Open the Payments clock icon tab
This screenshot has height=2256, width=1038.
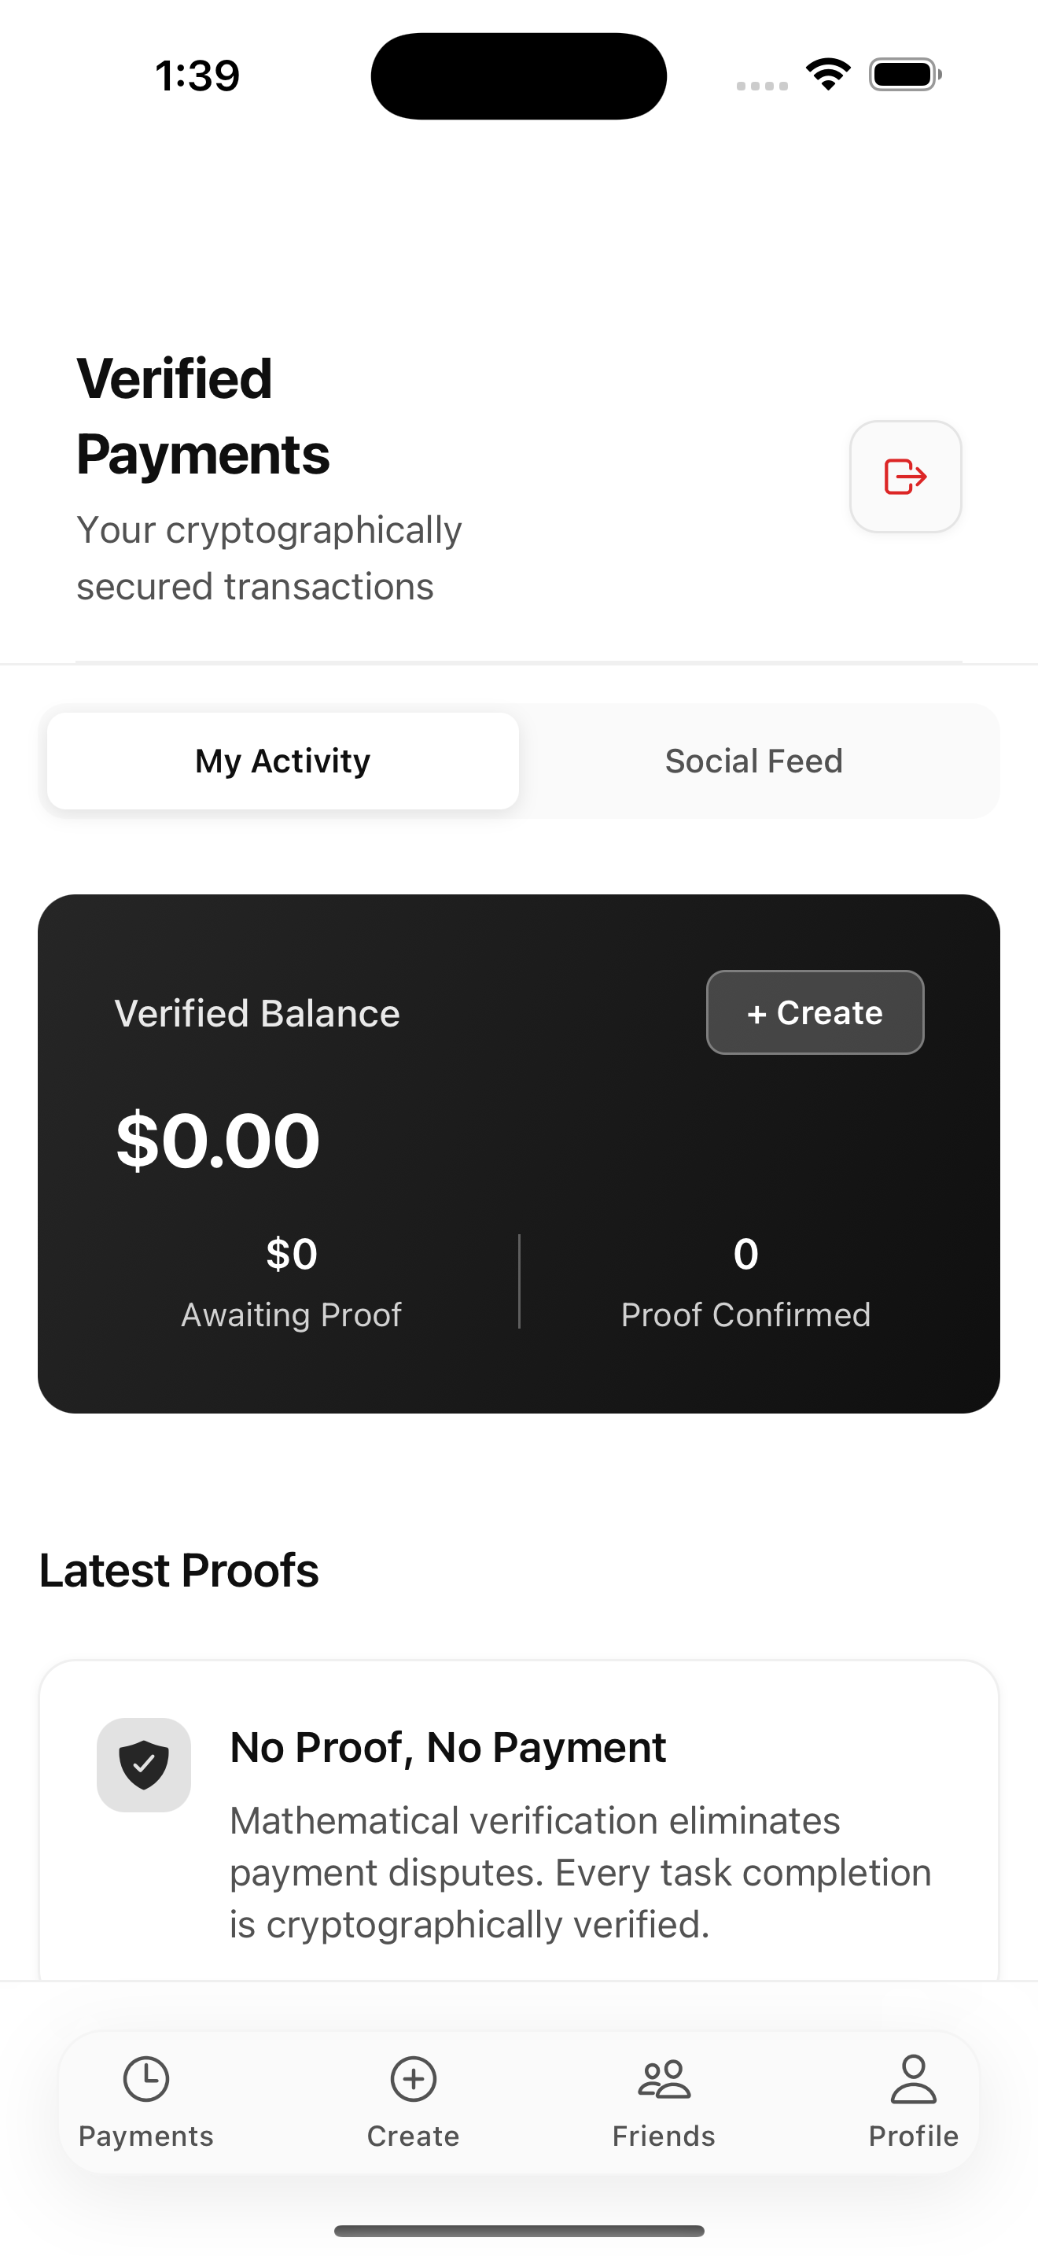145,2078
